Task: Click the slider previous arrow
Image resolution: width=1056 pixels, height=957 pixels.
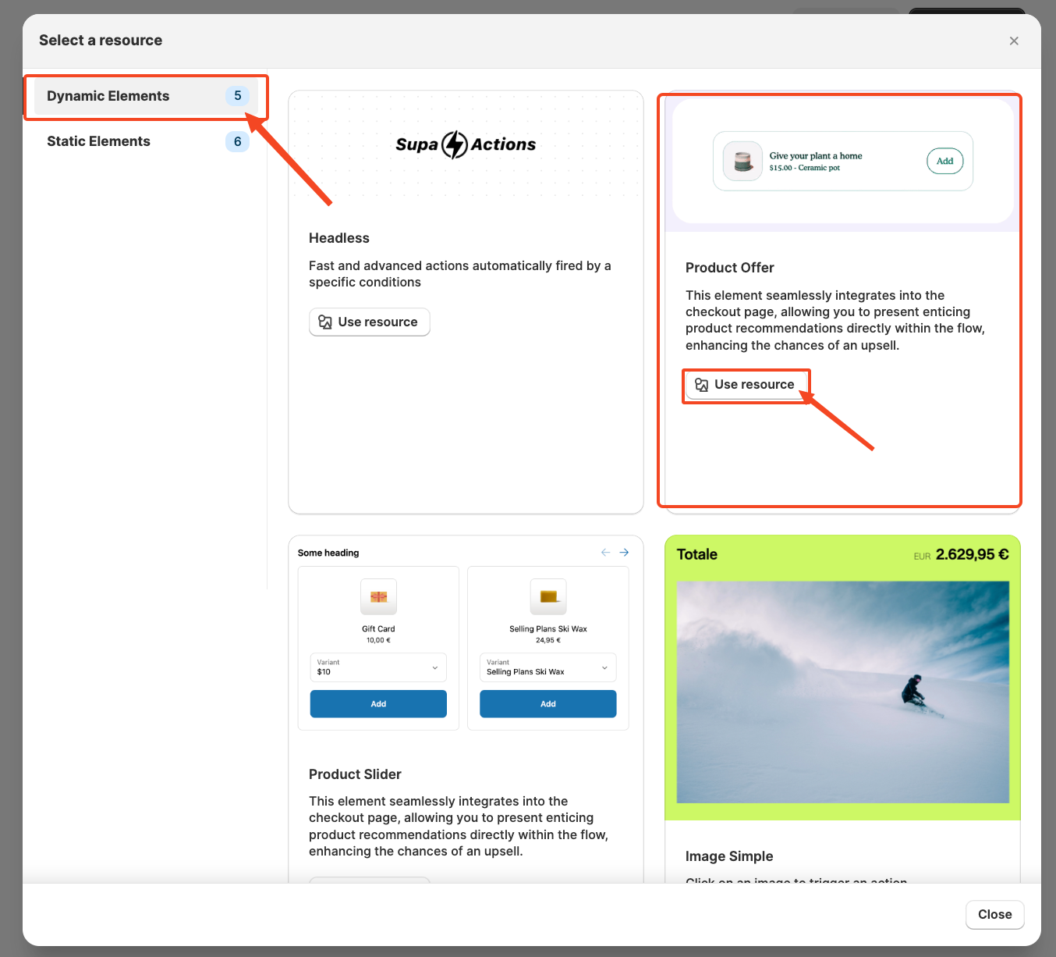Action: point(605,552)
